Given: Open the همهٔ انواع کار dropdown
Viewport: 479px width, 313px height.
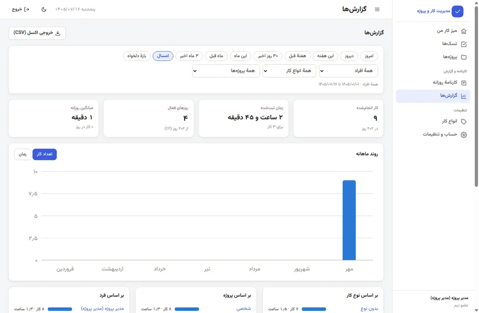Looking at the screenshot, I should pyautogui.click(x=289, y=71).
